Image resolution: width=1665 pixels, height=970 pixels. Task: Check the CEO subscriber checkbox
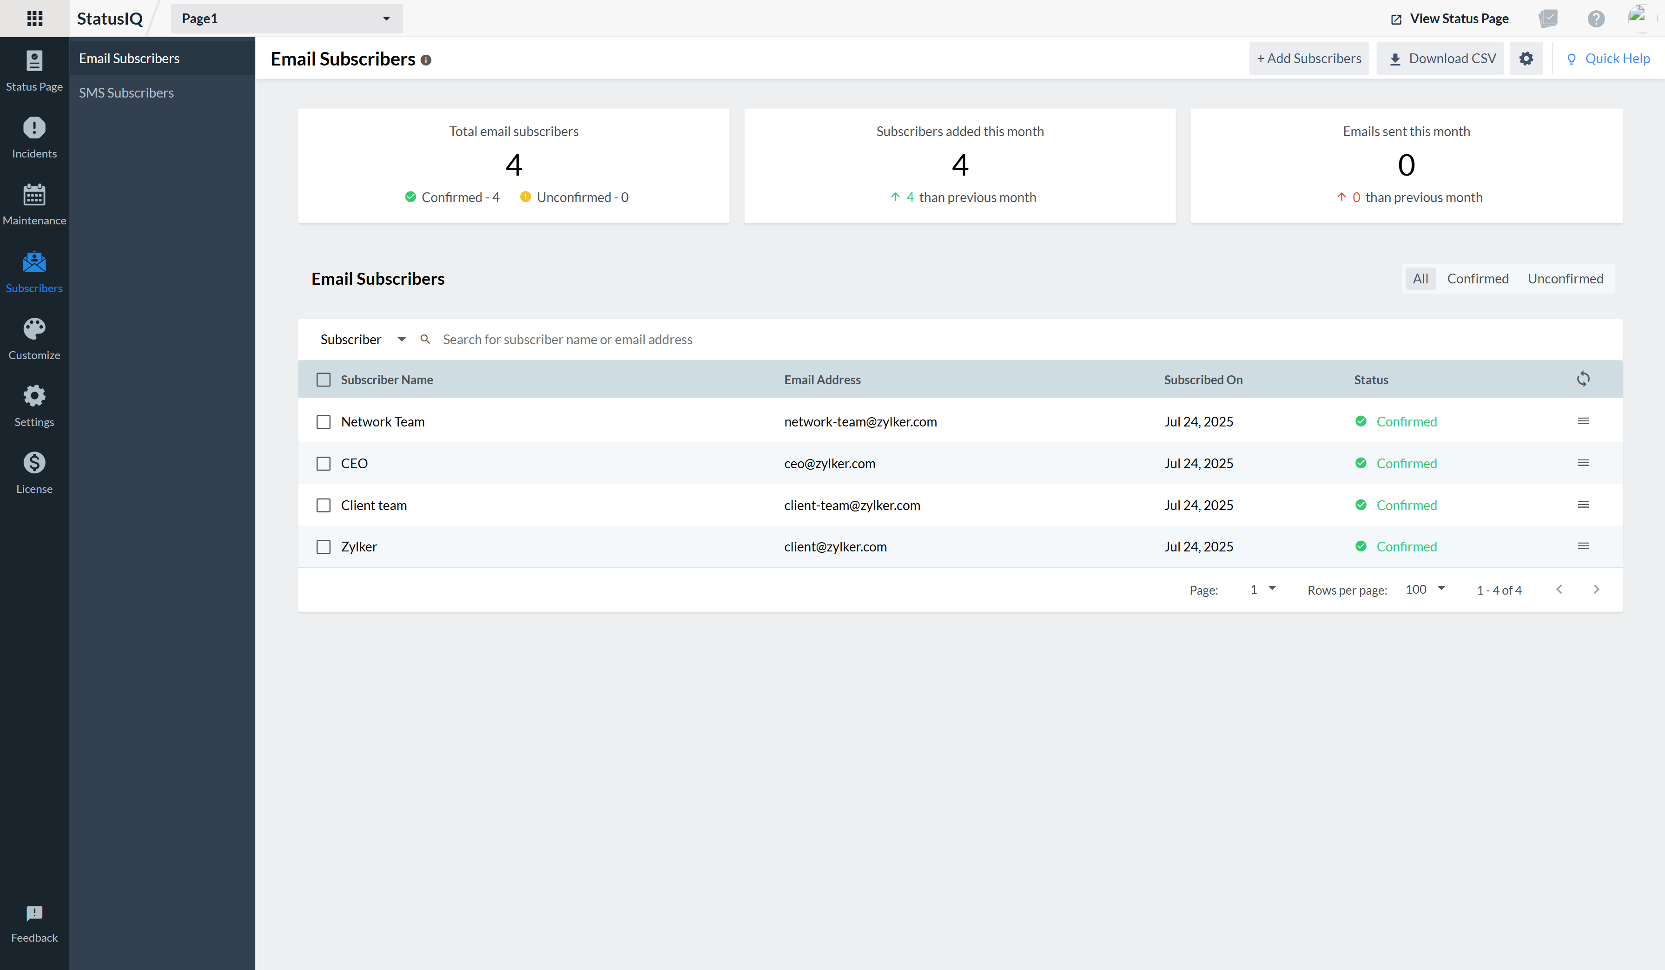[323, 464]
